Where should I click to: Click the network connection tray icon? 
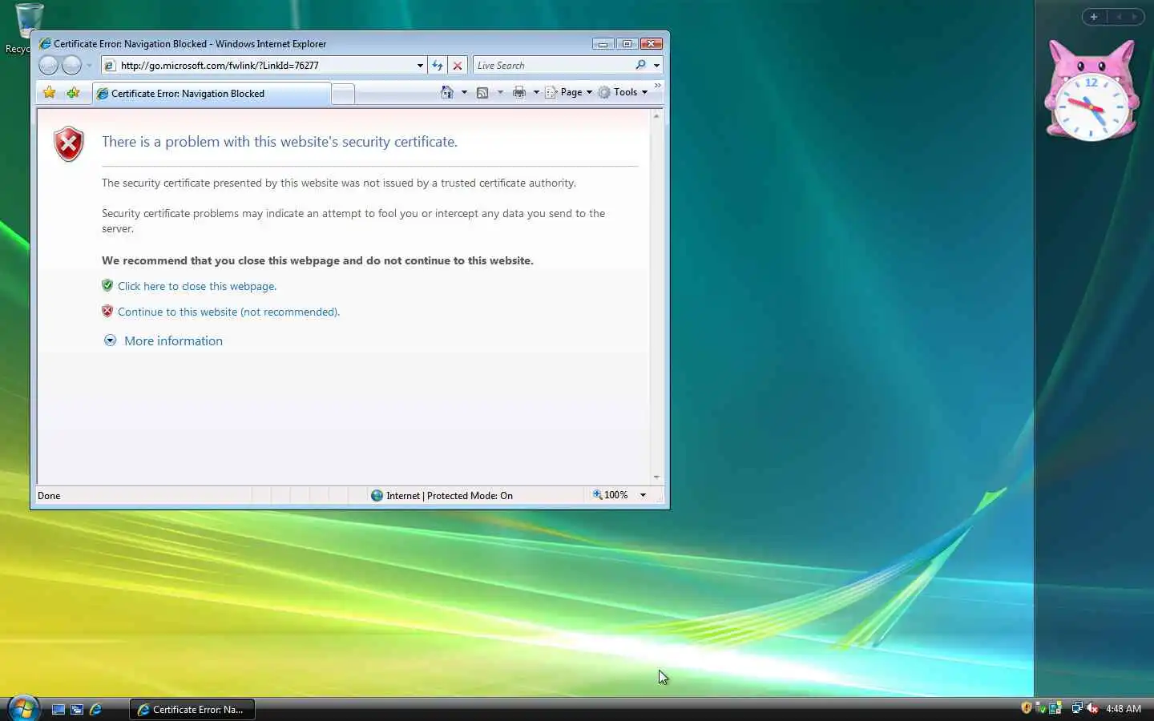click(1077, 707)
